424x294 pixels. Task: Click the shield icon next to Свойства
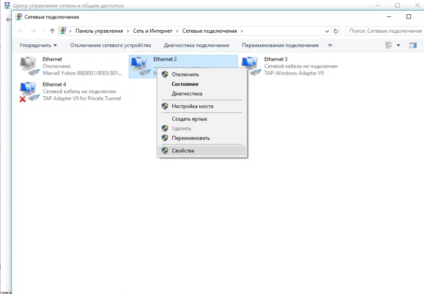point(165,151)
